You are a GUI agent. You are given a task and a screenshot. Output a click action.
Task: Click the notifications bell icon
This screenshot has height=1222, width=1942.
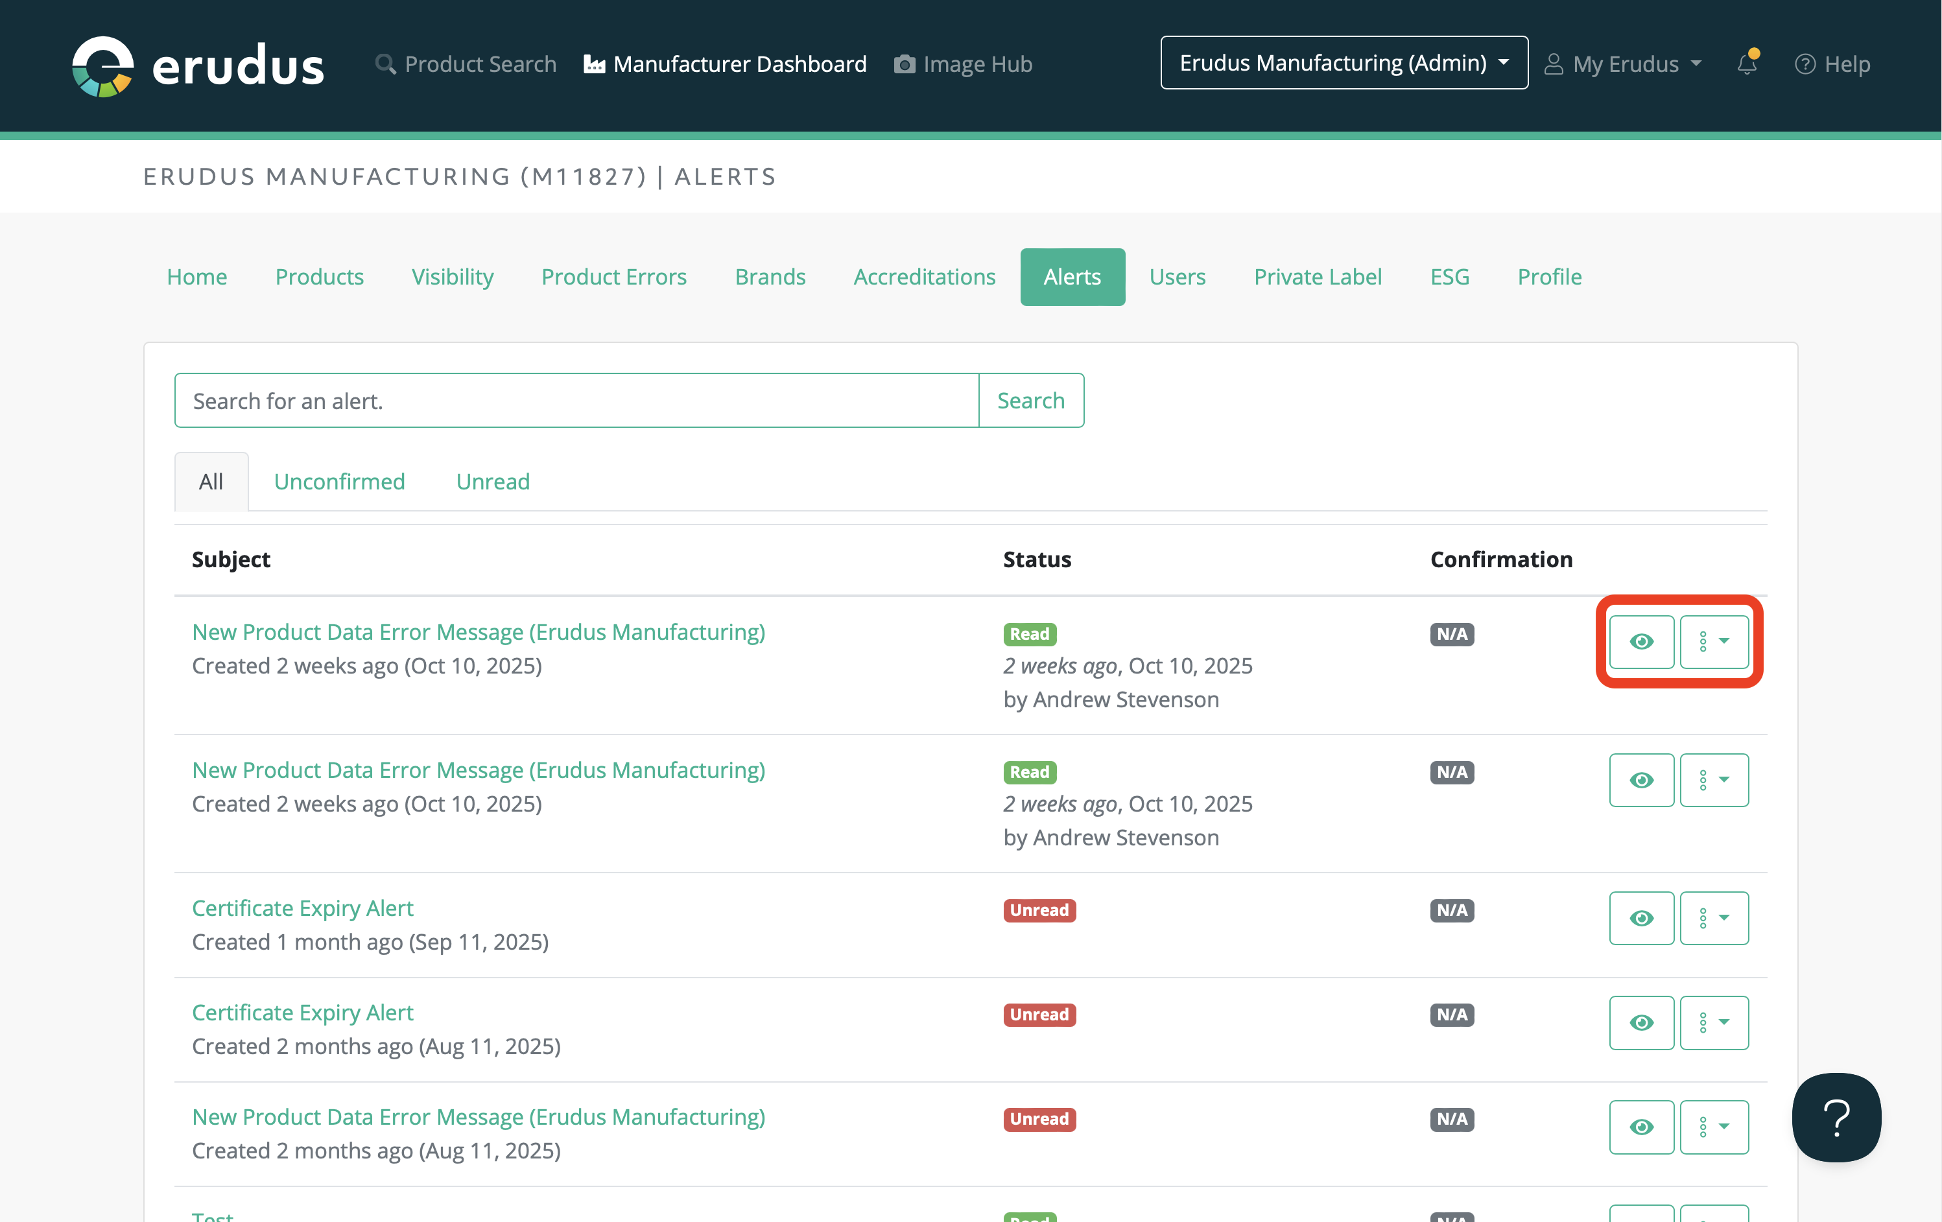pos(1746,64)
